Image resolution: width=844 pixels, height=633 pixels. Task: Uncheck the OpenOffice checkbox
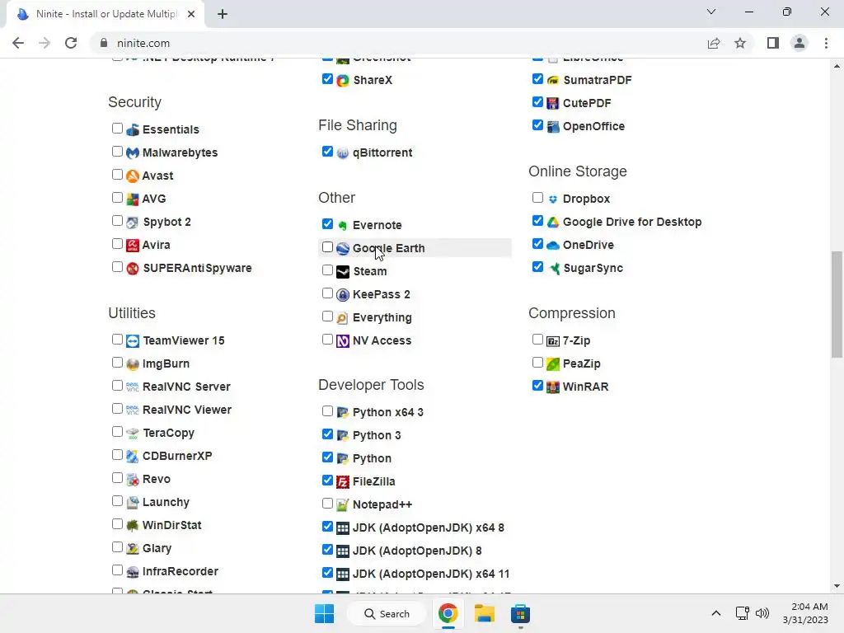[537, 125]
